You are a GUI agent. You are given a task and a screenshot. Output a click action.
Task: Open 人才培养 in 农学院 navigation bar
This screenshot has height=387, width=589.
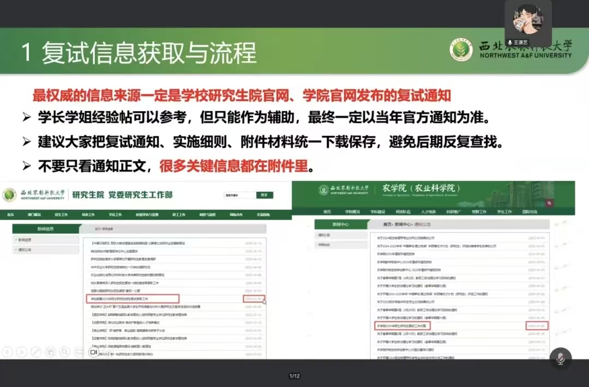(x=429, y=211)
